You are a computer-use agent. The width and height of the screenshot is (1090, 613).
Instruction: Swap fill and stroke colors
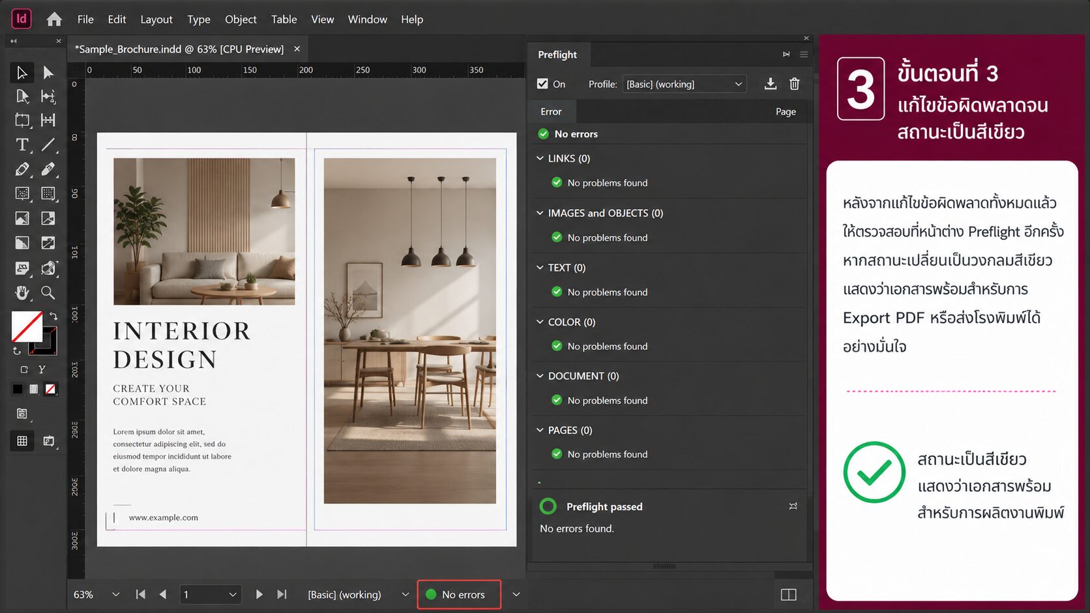(x=53, y=316)
